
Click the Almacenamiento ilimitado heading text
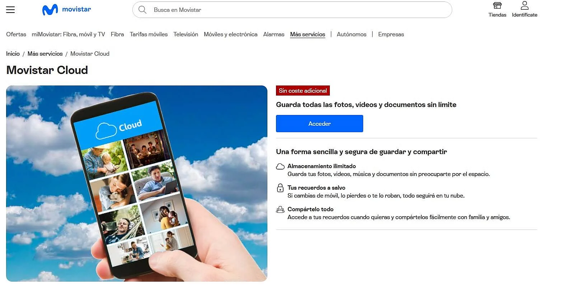[322, 166]
